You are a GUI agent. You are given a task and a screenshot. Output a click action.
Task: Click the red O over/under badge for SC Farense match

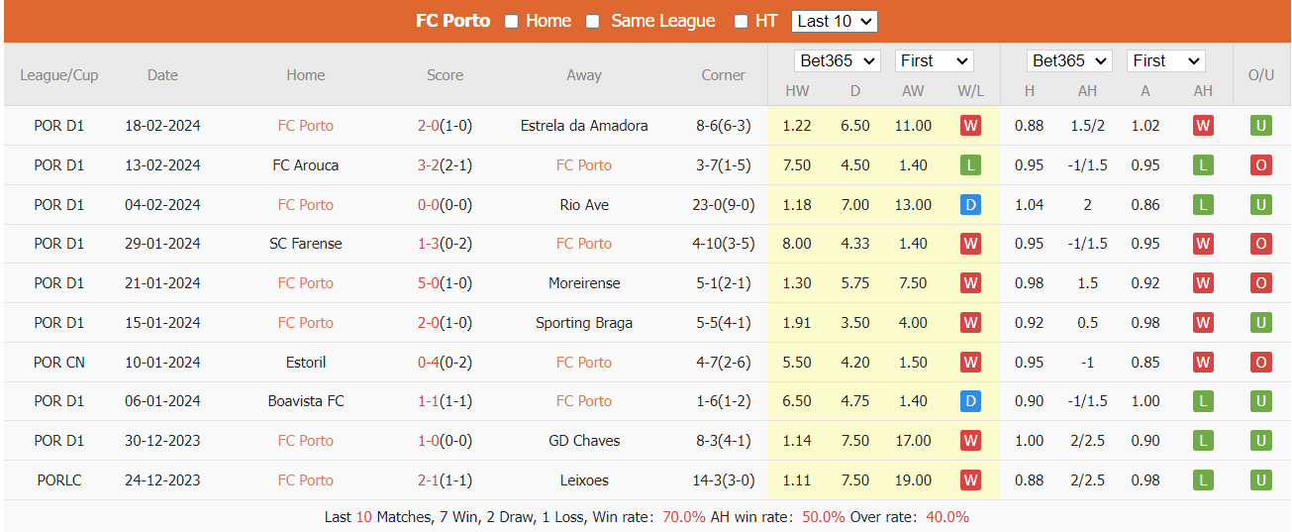[x=1261, y=244]
